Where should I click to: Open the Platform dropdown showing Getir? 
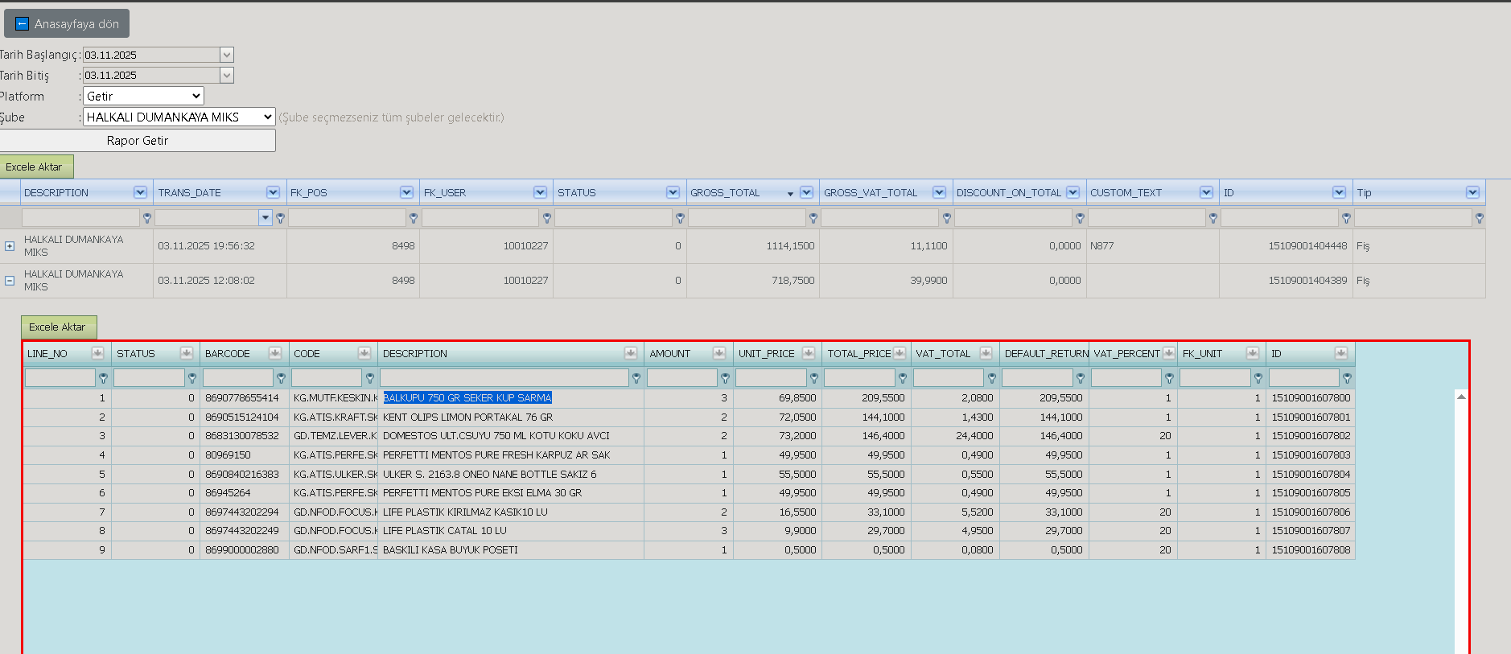143,96
